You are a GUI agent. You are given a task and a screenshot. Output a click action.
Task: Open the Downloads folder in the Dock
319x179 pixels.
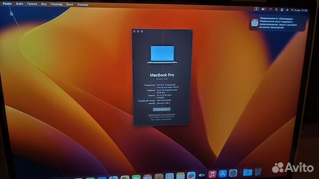pyautogui.click(x=248, y=172)
